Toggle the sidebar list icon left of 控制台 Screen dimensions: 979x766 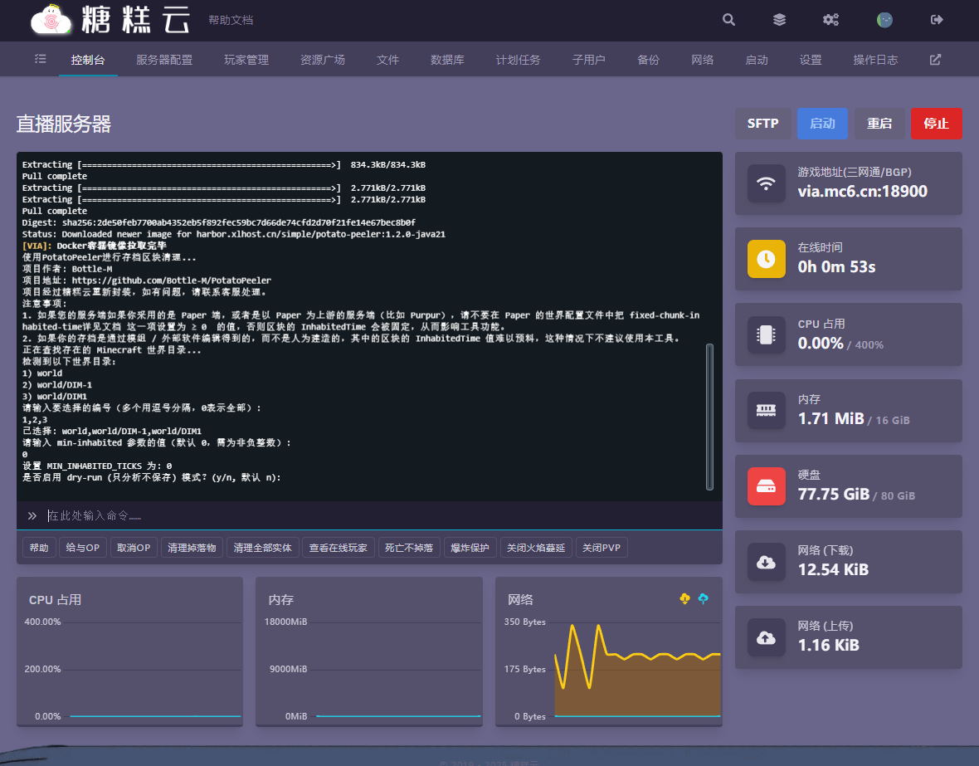pos(41,60)
